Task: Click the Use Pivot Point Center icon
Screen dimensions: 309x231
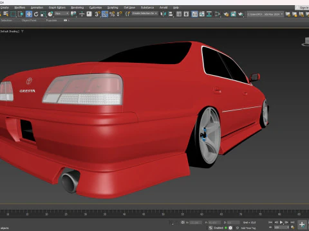Action: tap(73, 14)
